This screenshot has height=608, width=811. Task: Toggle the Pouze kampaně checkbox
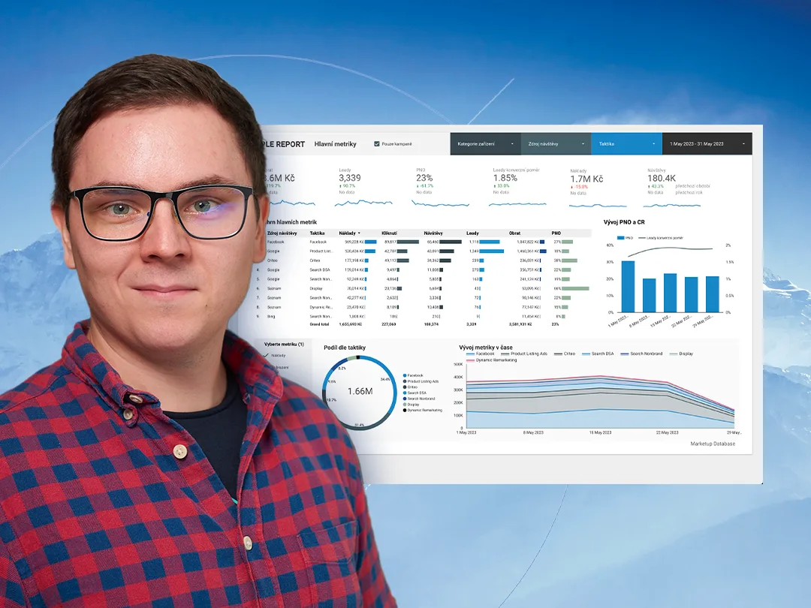pyautogui.click(x=376, y=143)
